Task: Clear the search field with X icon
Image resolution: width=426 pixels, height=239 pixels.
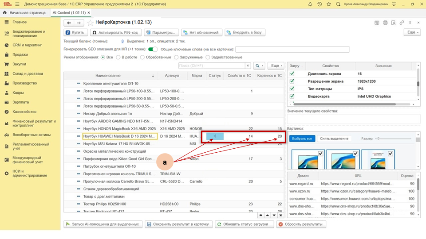Action: click(248, 66)
